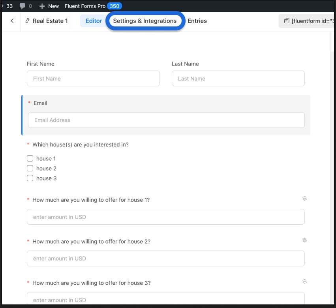Screen dimensions: 336x308
Task: Open Fluent Forms Pro in admin bar
Action: (x=85, y=6)
